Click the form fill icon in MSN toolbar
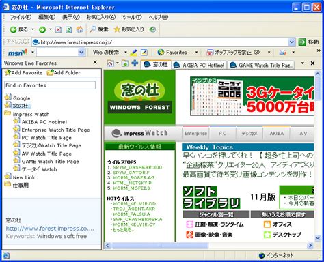Image resolution: width=324 pixels, height=262 pixels. pyautogui.click(x=144, y=53)
